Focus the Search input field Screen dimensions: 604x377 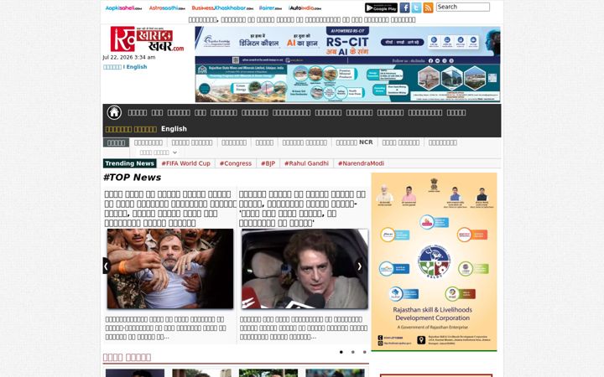(462, 7)
